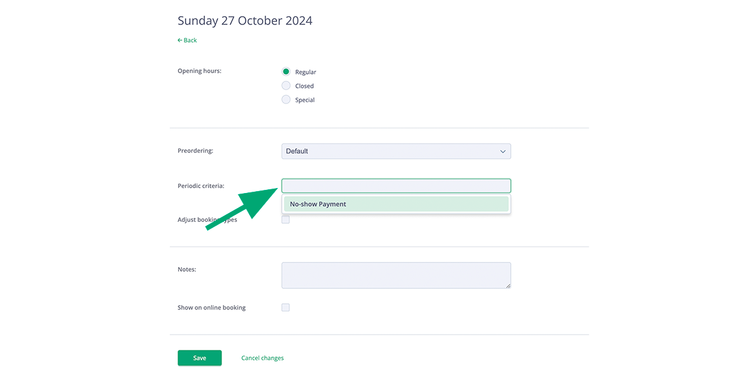Click the Cancel changes link

[x=262, y=357]
